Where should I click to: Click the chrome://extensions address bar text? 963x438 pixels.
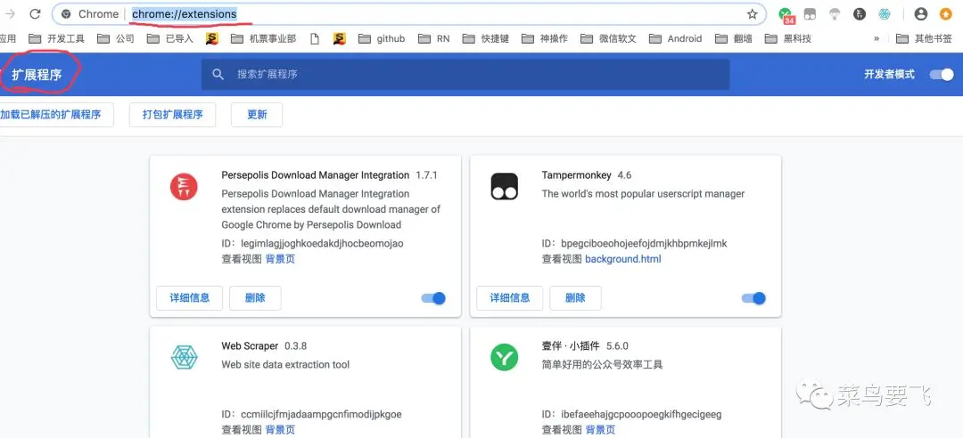(185, 13)
